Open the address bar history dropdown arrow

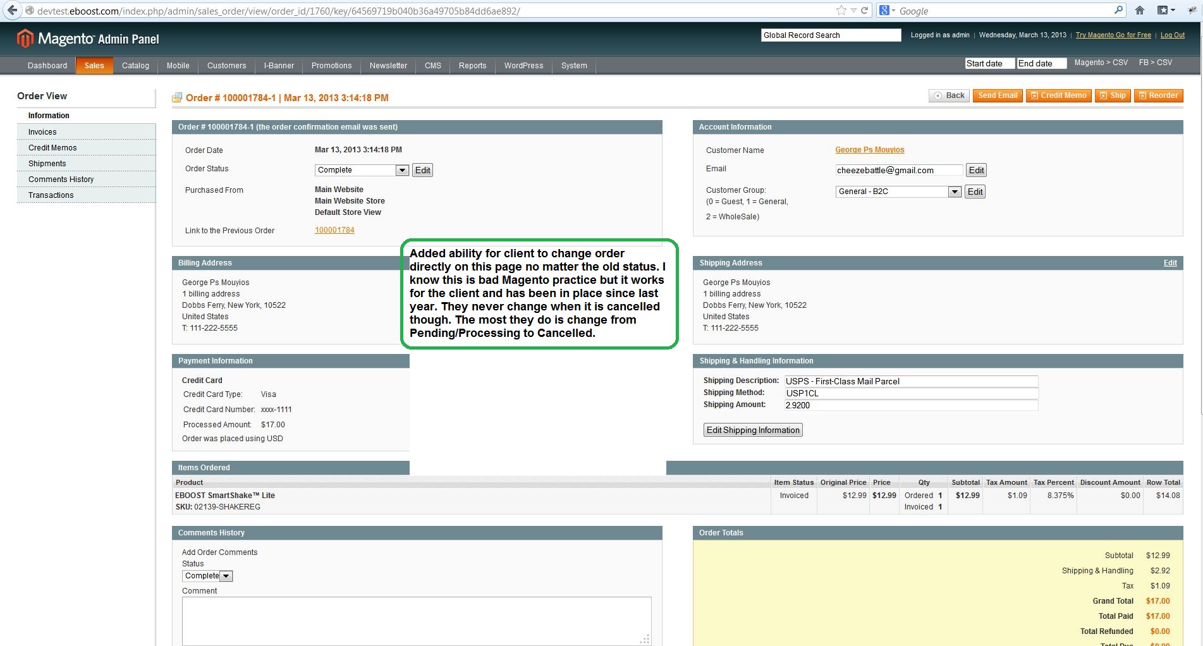tap(853, 10)
